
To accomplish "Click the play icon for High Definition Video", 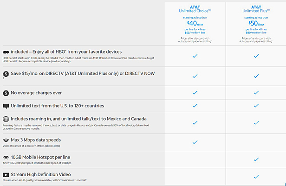I will [x=6, y=174].
